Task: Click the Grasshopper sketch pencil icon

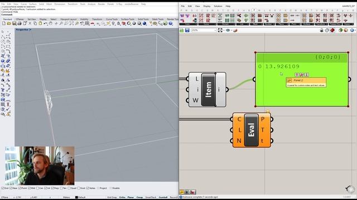Action: point(235,30)
